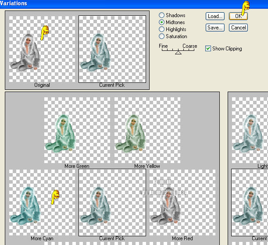
Task: Click the Cancel button
Action: coord(238,28)
